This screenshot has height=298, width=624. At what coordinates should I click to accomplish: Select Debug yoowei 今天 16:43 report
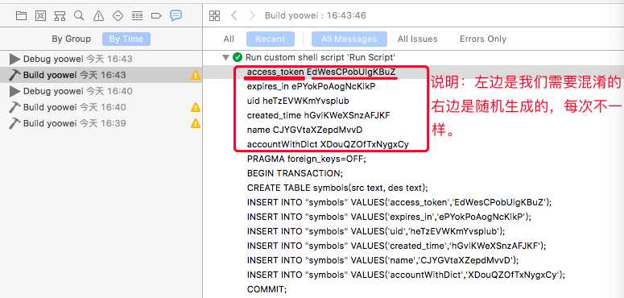tap(101, 60)
